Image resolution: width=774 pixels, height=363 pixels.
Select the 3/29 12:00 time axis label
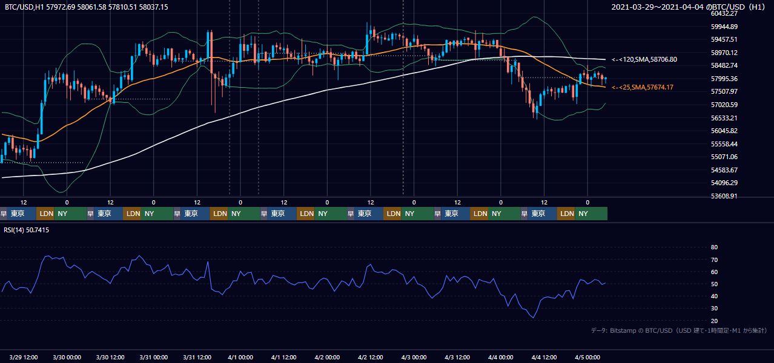click(x=24, y=357)
